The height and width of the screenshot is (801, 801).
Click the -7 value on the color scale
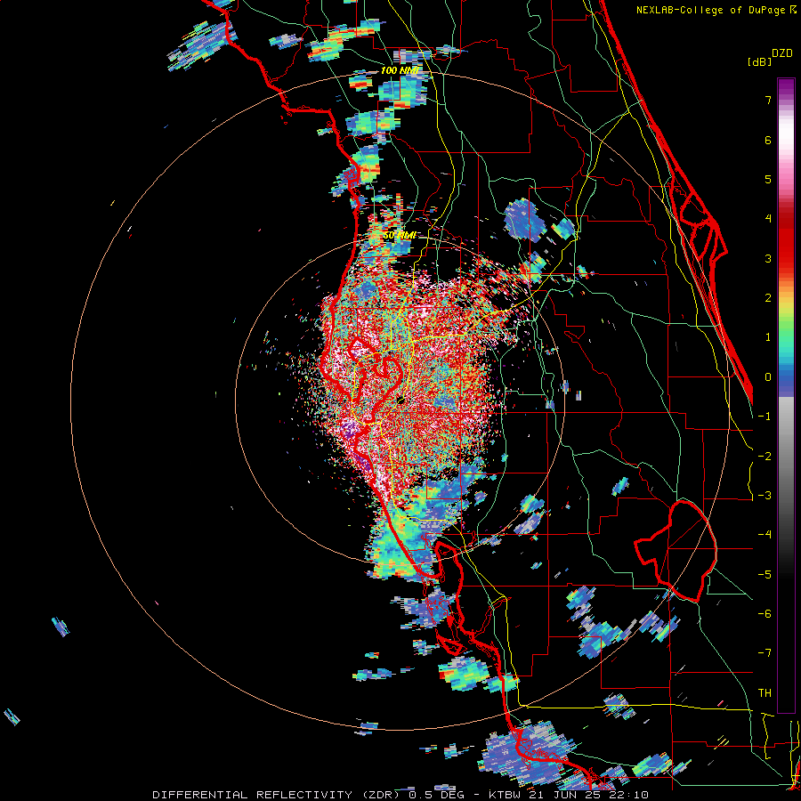(x=765, y=653)
